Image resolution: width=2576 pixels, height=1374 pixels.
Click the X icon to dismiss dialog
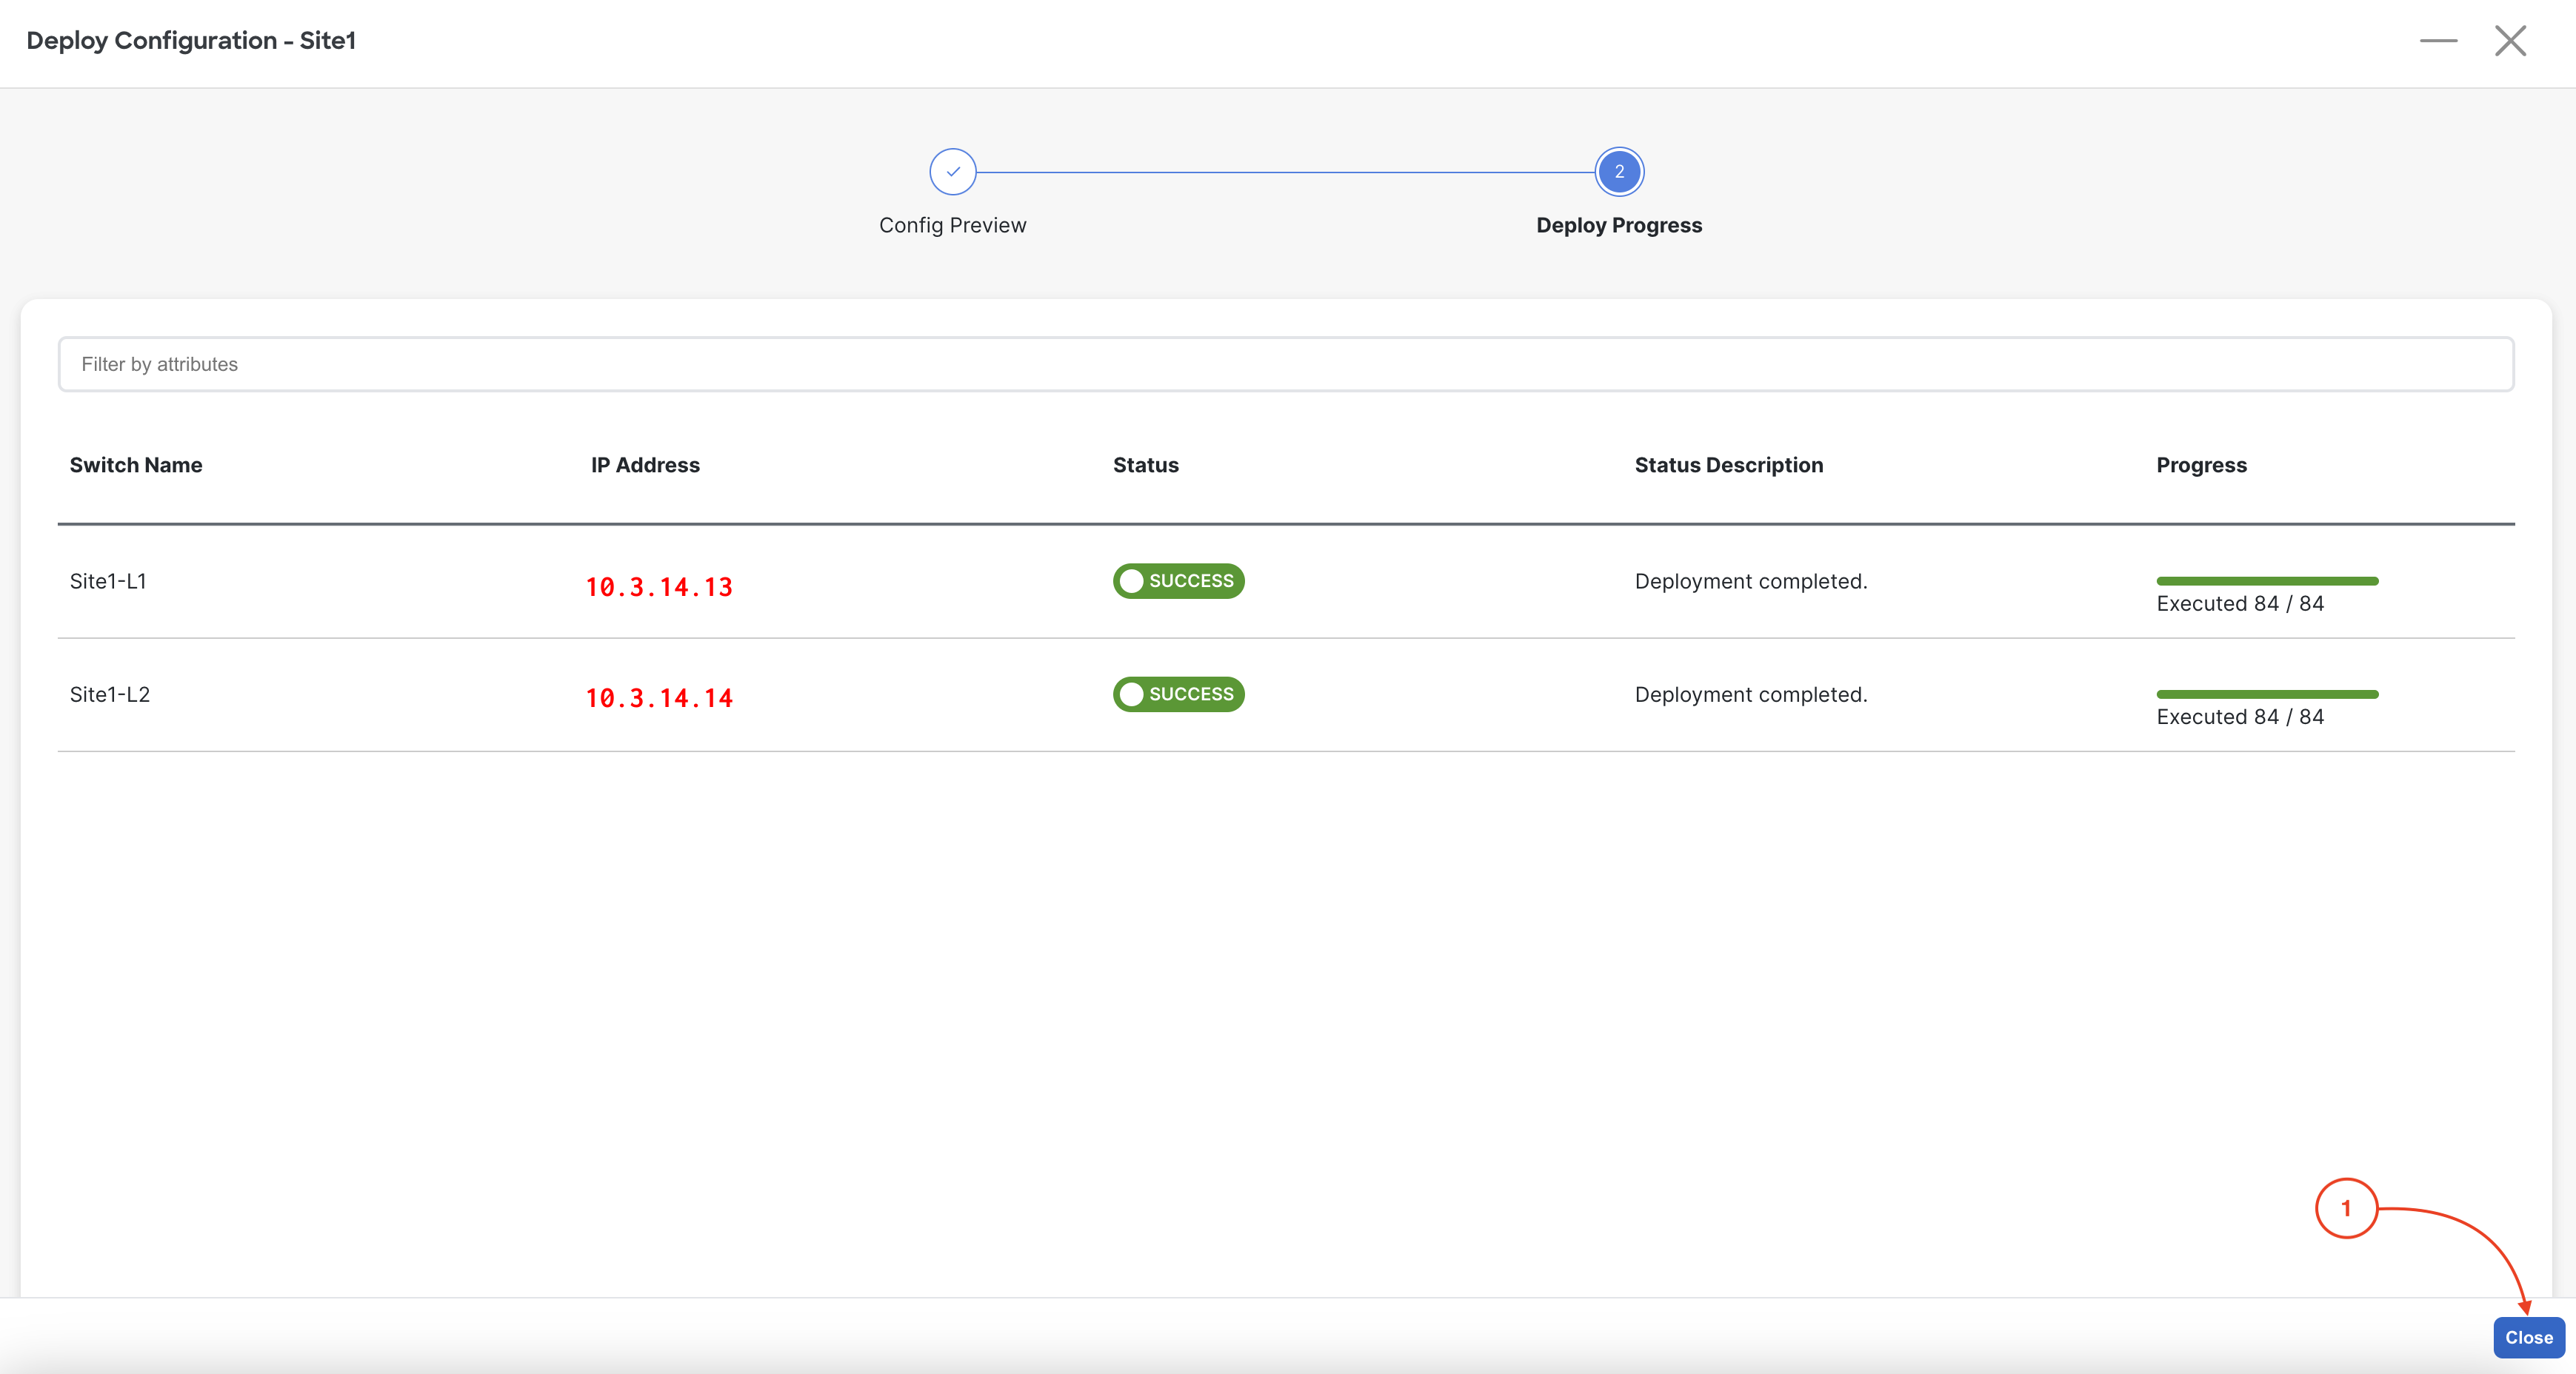pyautogui.click(x=2510, y=41)
